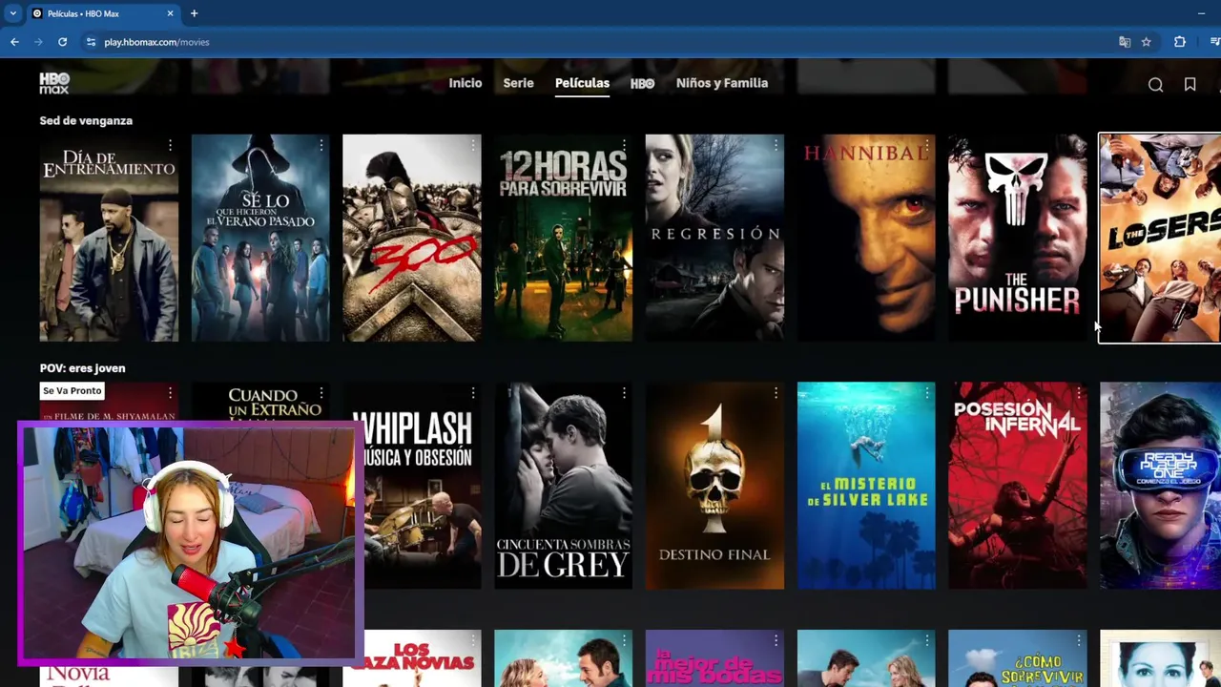Open three-dot menu on the 300 poster
Image resolution: width=1221 pixels, height=687 pixels.
click(x=473, y=145)
